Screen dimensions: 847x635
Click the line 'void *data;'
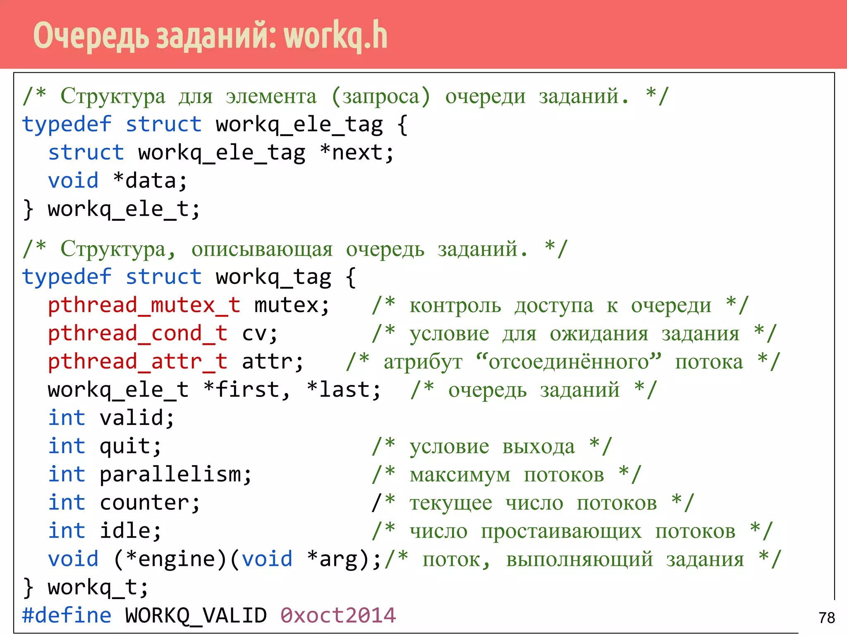click(x=118, y=181)
